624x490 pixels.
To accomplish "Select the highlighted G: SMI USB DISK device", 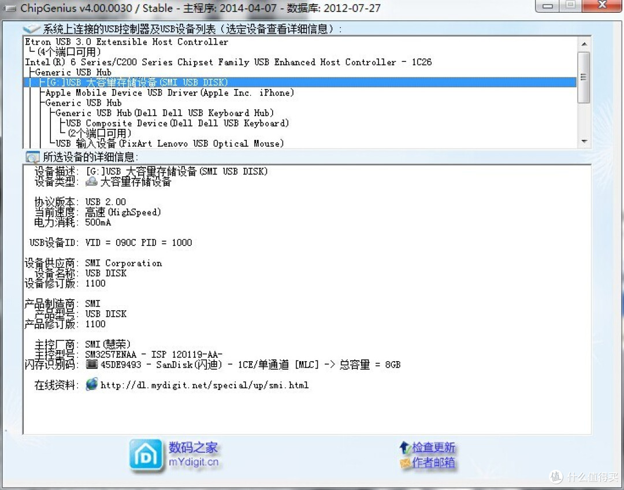I will pyautogui.click(x=300, y=83).
